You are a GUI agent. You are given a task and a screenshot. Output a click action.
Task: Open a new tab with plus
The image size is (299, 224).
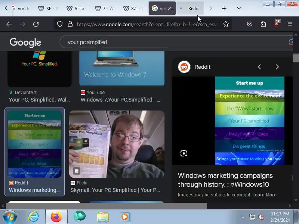coord(224,8)
